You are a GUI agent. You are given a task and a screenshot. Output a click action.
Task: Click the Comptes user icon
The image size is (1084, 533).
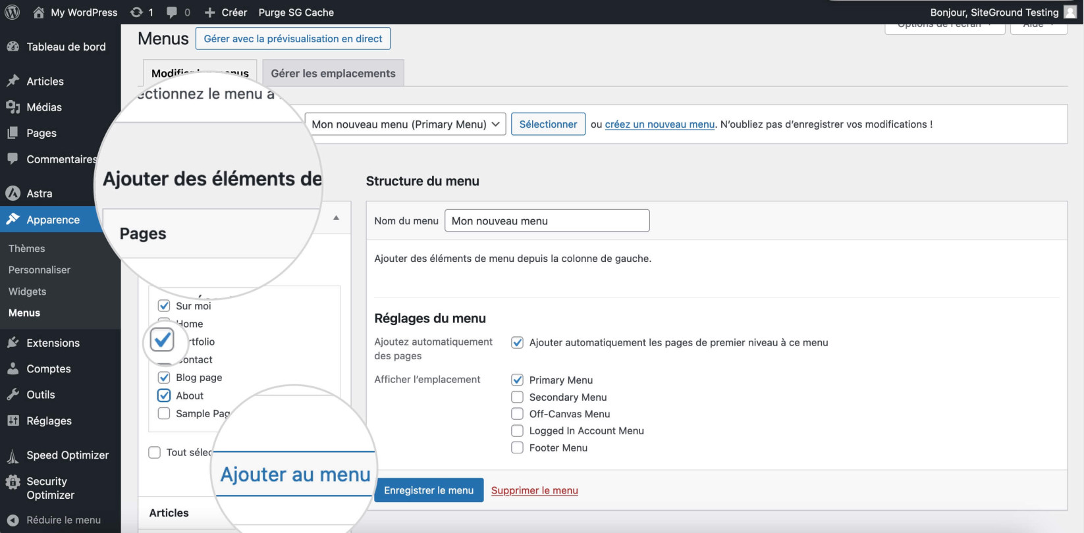tap(13, 368)
